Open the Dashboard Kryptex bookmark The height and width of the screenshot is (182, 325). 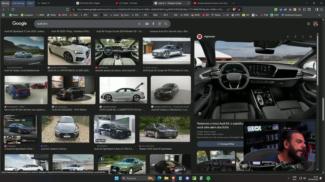click(x=291, y=15)
